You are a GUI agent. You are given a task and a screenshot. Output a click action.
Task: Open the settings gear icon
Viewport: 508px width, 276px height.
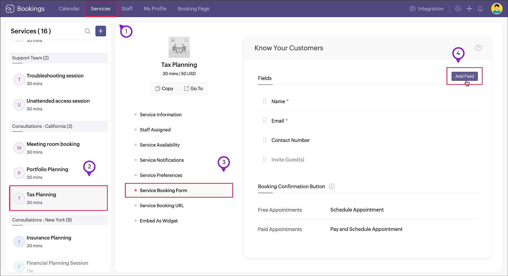(458, 9)
